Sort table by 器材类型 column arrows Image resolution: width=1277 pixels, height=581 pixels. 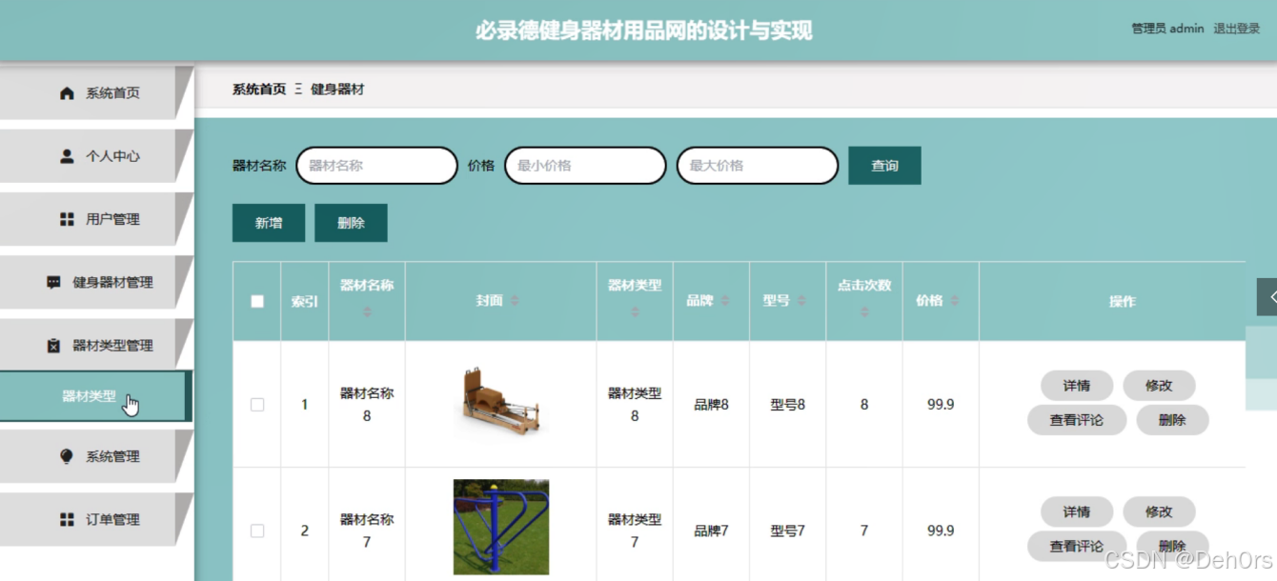coord(635,311)
